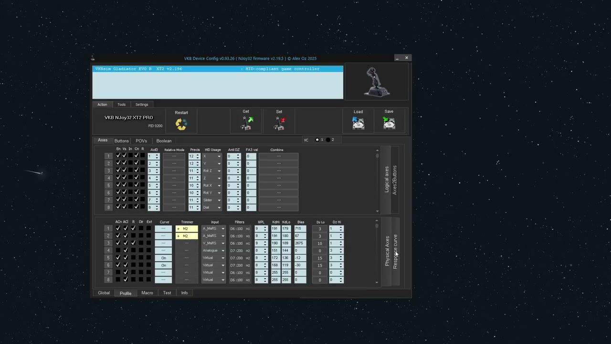Click the physical axes list scrollbar

click(377, 252)
